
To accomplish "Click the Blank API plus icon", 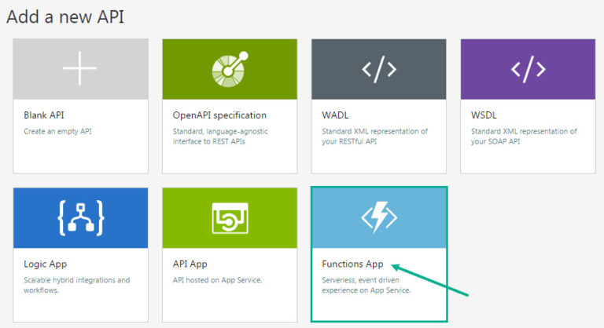I will 79,68.
